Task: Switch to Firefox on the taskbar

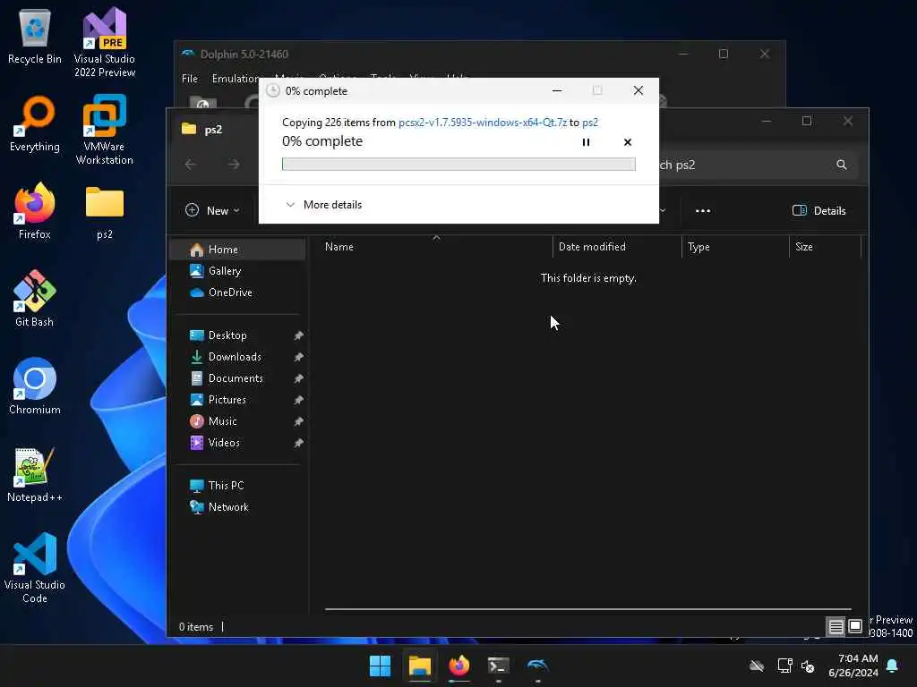Action: pos(459,666)
